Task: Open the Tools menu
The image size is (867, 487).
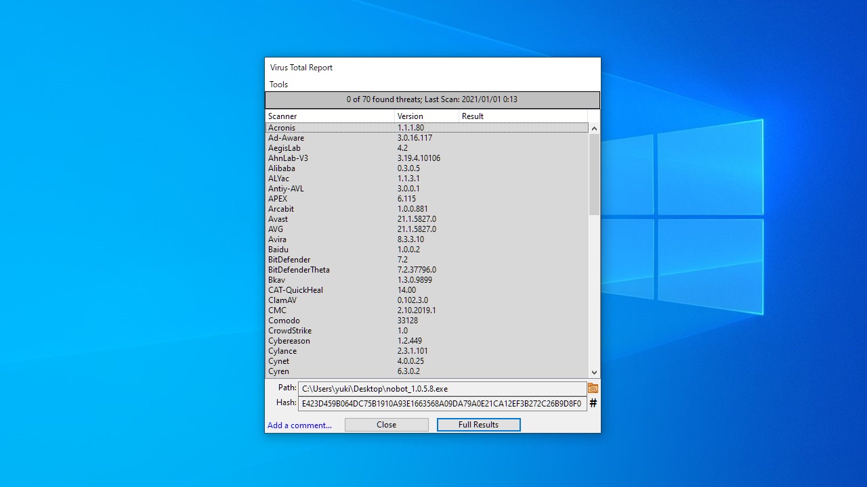Action: [x=278, y=85]
